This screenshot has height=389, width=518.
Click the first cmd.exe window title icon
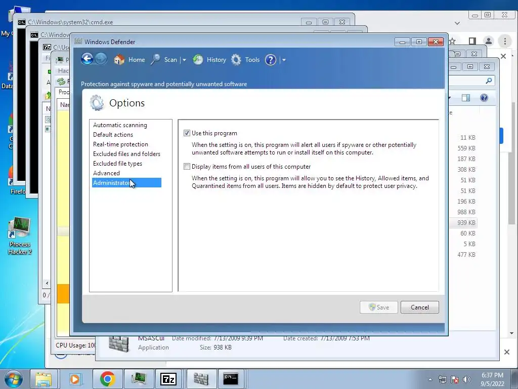[22, 22]
